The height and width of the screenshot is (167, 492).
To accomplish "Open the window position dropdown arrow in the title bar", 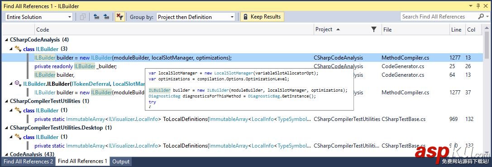I will pyautogui.click(x=471, y=5).
